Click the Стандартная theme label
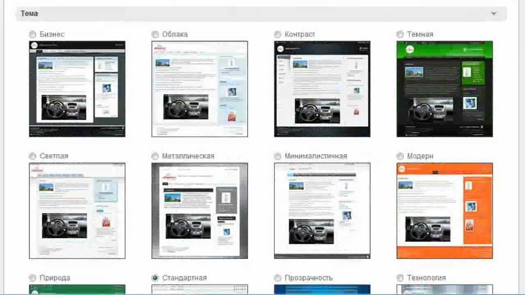Image resolution: width=525 pixels, height=295 pixels. (x=184, y=278)
